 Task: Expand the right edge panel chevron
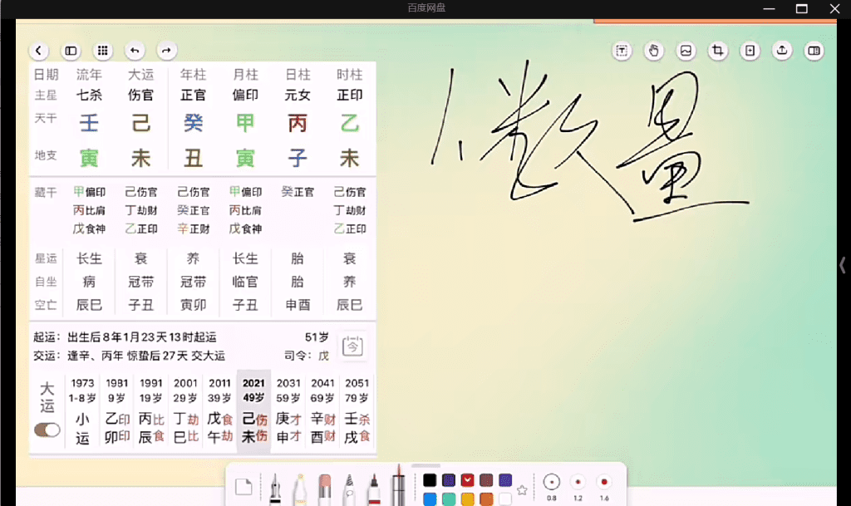point(842,265)
